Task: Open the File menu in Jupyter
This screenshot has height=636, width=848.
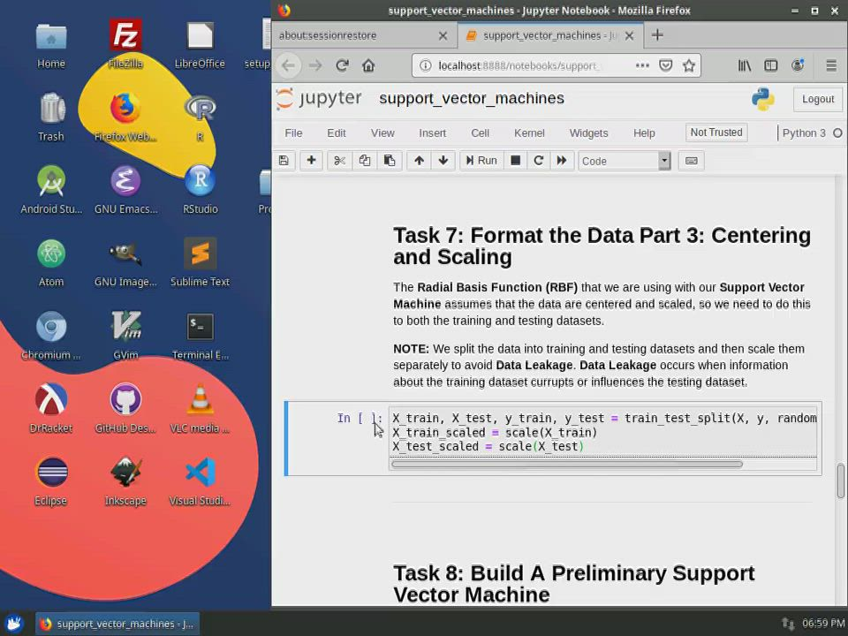Action: (x=293, y=133)
